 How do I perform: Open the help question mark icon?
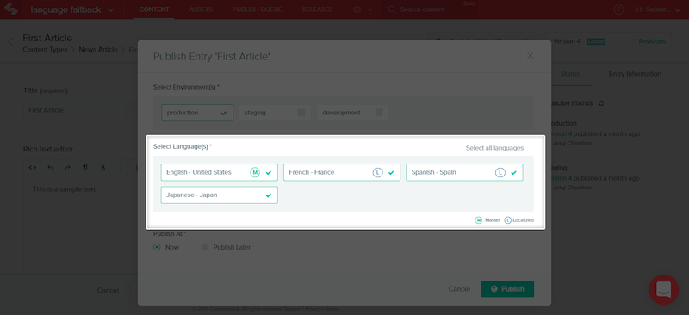pos(618,9)
